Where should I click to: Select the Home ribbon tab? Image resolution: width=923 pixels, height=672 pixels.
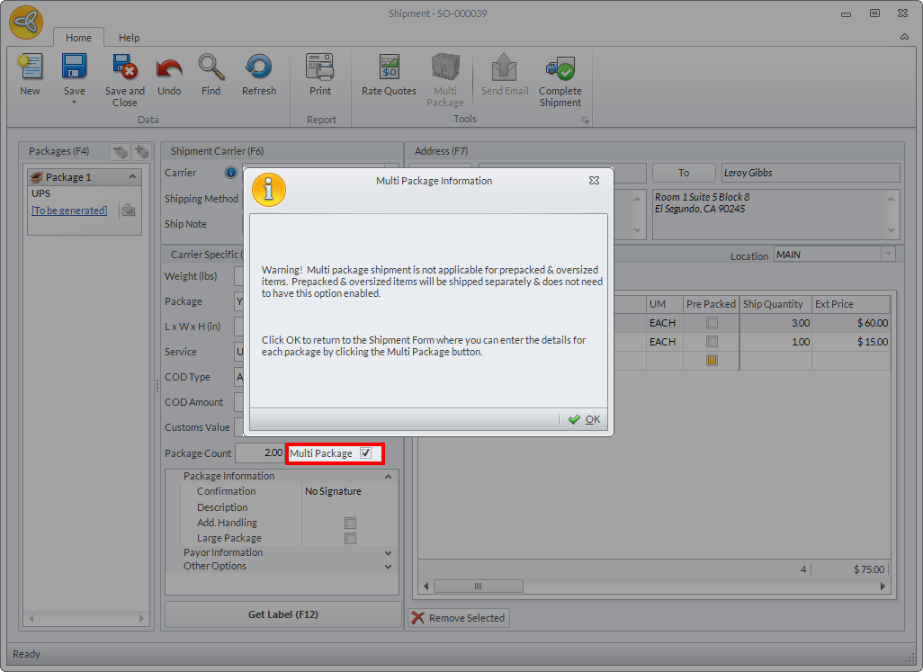pos(78,38)
